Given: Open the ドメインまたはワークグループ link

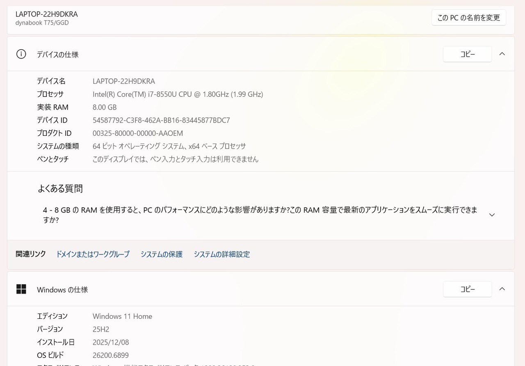Looking at the screenshot, I should pyautogui.click(x=93, y=254).
